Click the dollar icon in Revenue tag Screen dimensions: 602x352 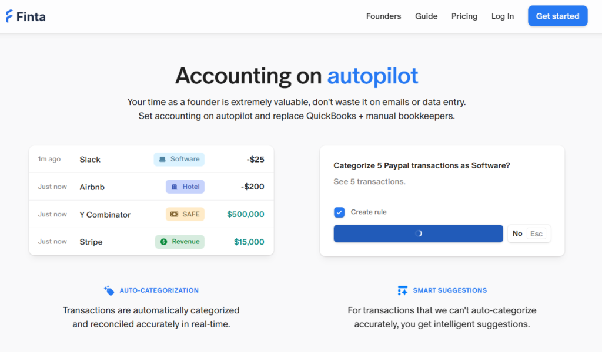pyautogui.click(x=164, y=242)
